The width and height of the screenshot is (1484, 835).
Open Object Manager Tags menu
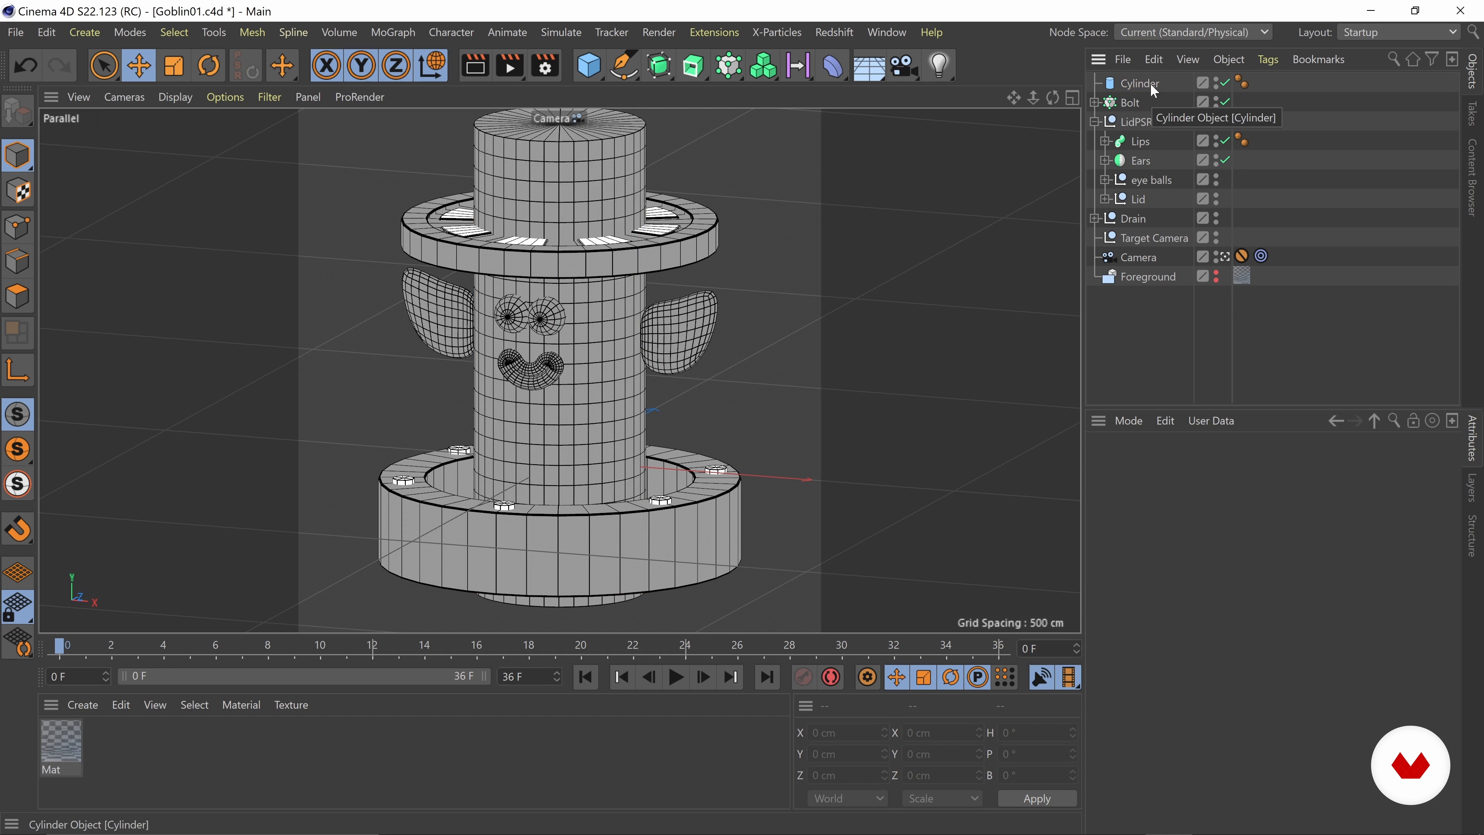click(1268, 60)
